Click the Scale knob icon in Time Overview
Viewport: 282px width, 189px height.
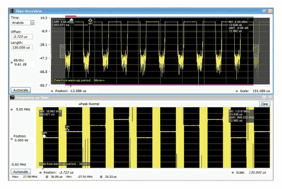pyautogui.click(x=237, y=91)
